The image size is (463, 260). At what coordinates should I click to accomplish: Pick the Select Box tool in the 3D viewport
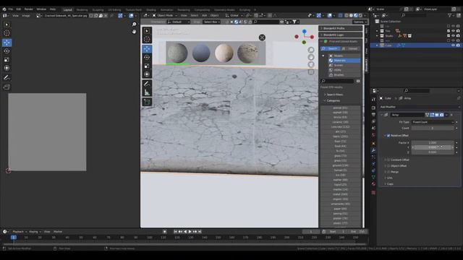coord(147,30)
